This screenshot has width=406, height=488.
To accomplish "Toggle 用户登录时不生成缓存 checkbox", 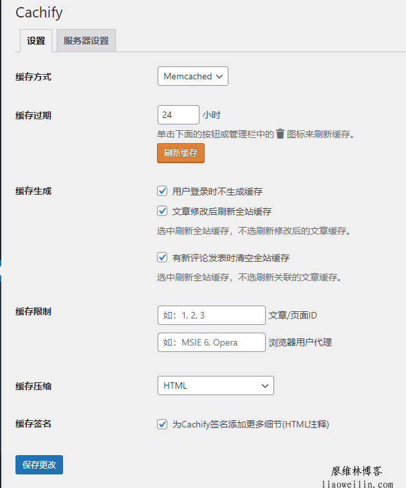I will point(162,191).
